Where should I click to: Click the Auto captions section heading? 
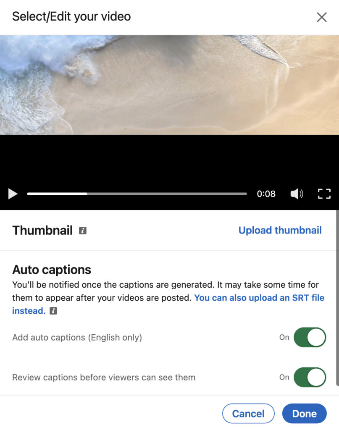tap(52, 270)
